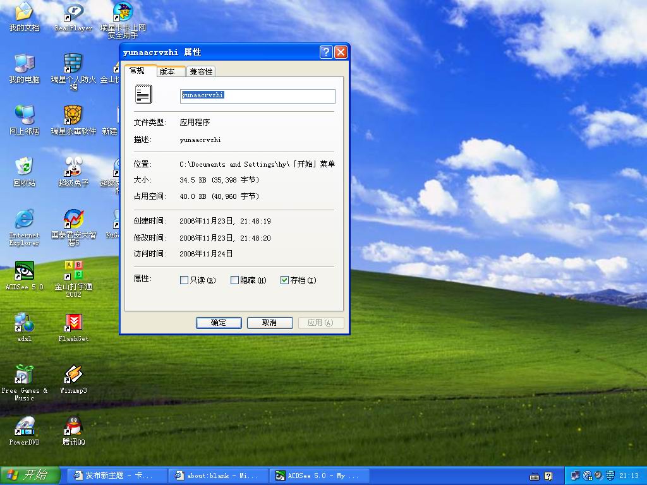The width and height of the screenshot is (647, 485).
Task: Click the Winamp3 desktop shortcut
Action: pyautogui.click(x=73, y=374)
